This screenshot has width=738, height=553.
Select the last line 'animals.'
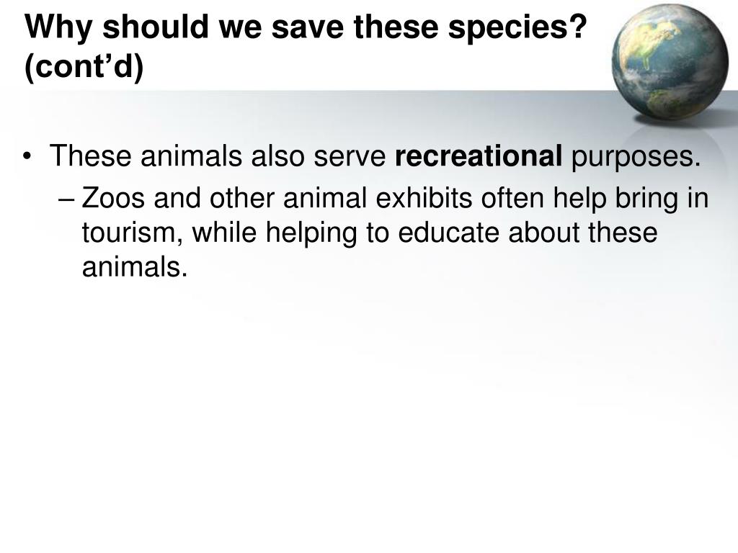point(135,267)
